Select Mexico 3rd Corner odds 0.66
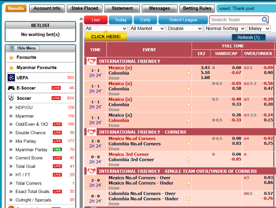This screenshot has width=276, height=208. coord(237,154)
